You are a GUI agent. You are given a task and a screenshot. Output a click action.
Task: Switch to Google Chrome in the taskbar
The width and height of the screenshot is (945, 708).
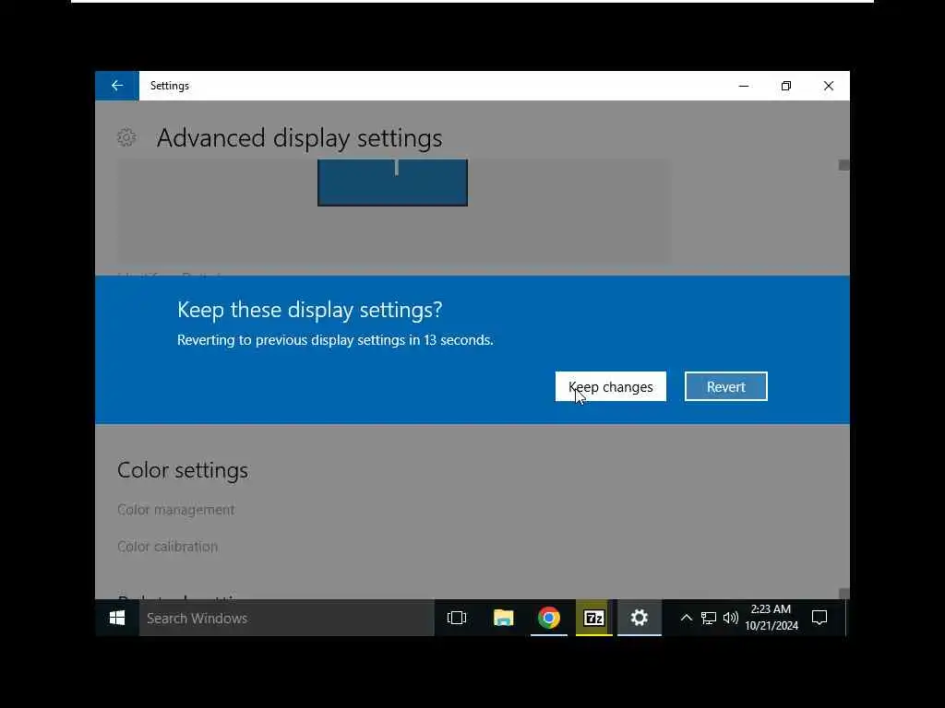[549, 618]
